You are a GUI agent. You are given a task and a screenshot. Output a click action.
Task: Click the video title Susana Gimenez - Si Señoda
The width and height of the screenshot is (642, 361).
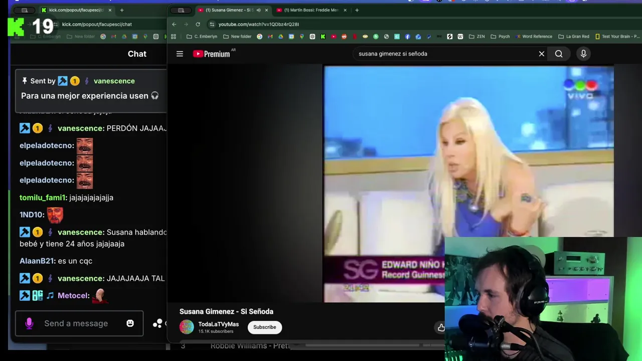[x=226, y=311]
